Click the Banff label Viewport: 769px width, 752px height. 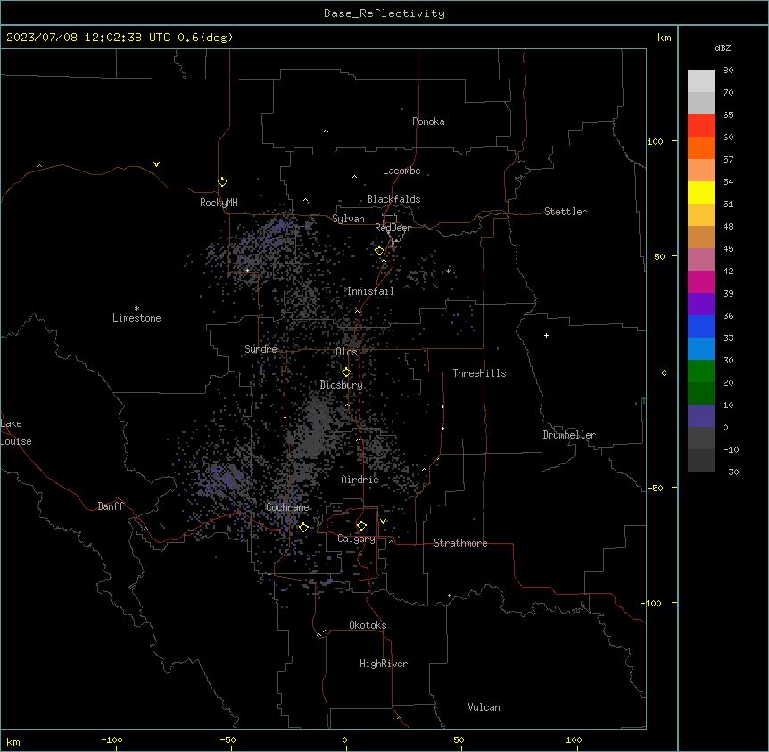pyautogui.click(x=111, y=506)
